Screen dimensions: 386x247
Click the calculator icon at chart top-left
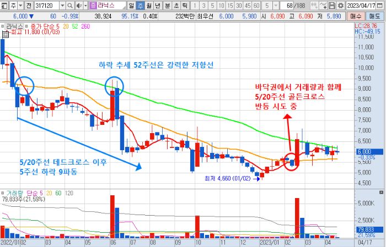pyautogui.click(x=6, y=34)
